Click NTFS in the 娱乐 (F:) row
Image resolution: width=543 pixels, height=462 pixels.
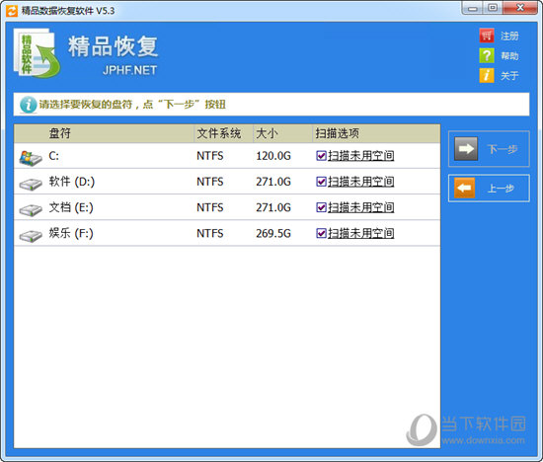pyautogui.click(x=210, y=233)
